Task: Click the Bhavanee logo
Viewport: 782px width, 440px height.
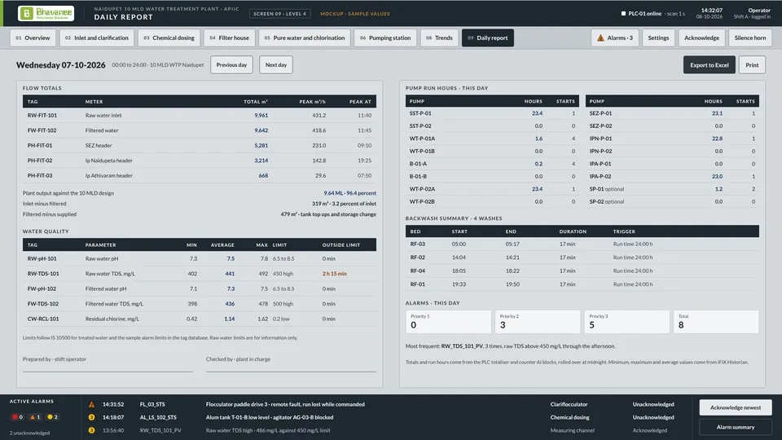Action: (x=46, y=14)
